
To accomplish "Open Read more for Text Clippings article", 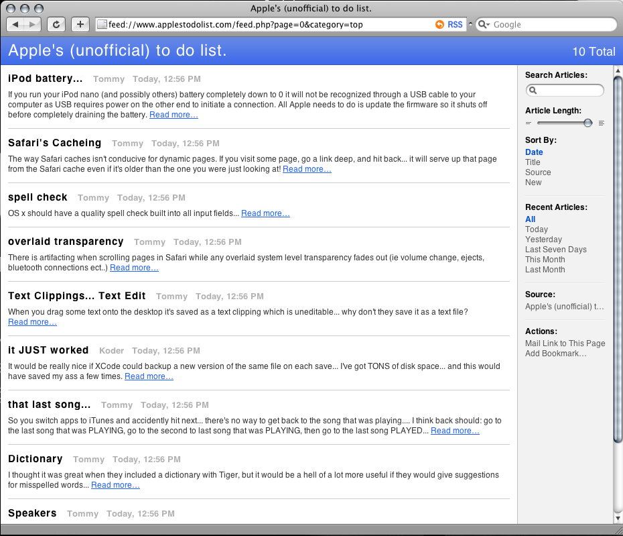I will click(x=32, y=322).
